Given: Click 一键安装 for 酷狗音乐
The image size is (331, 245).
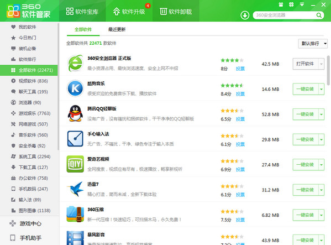Looking at the screenshot, I should pyautogui.click(x=306, y=89).
